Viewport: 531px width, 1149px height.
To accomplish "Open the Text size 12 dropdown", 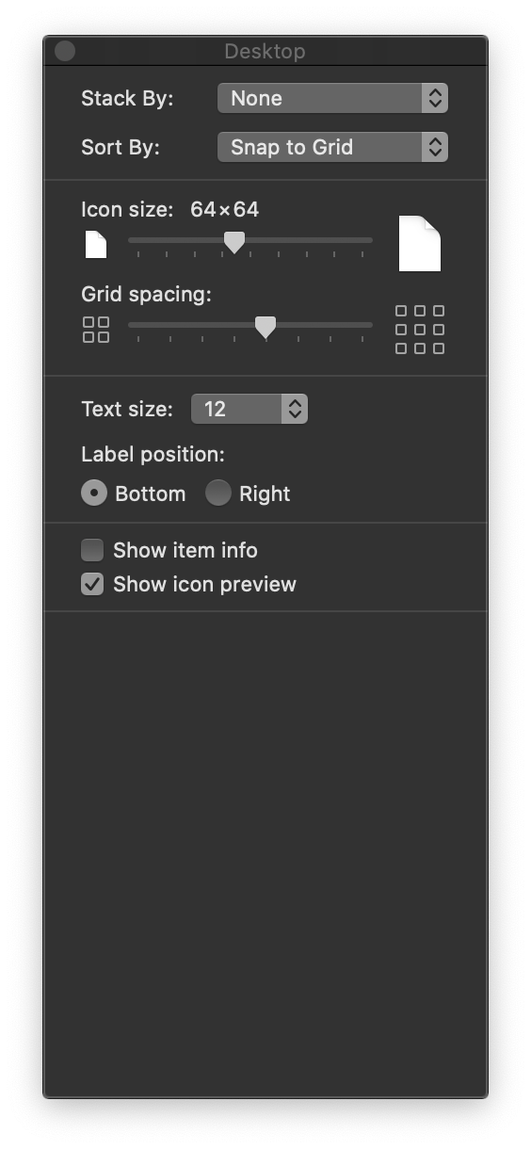I will (x=249, y=409).
